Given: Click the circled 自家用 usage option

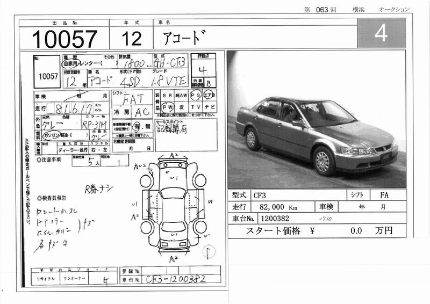Looking at the screenshot, I should click(71, 63).
